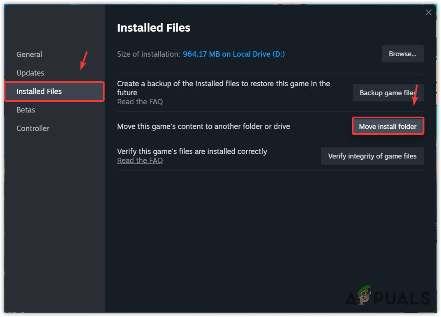The image size is (441, 317).
Task: Open the General settings tab
Action: pyautogui.click(x=29, y=55)
